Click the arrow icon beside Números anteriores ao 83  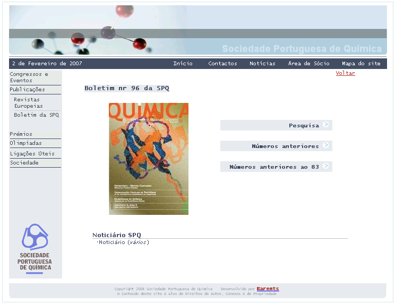326,166
